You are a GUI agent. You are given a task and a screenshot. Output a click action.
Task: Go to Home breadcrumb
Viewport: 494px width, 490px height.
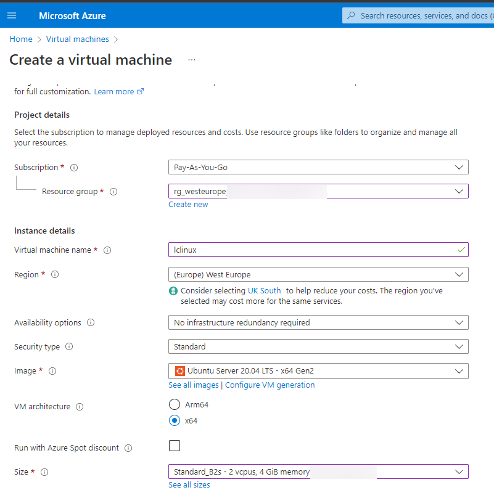21,39
